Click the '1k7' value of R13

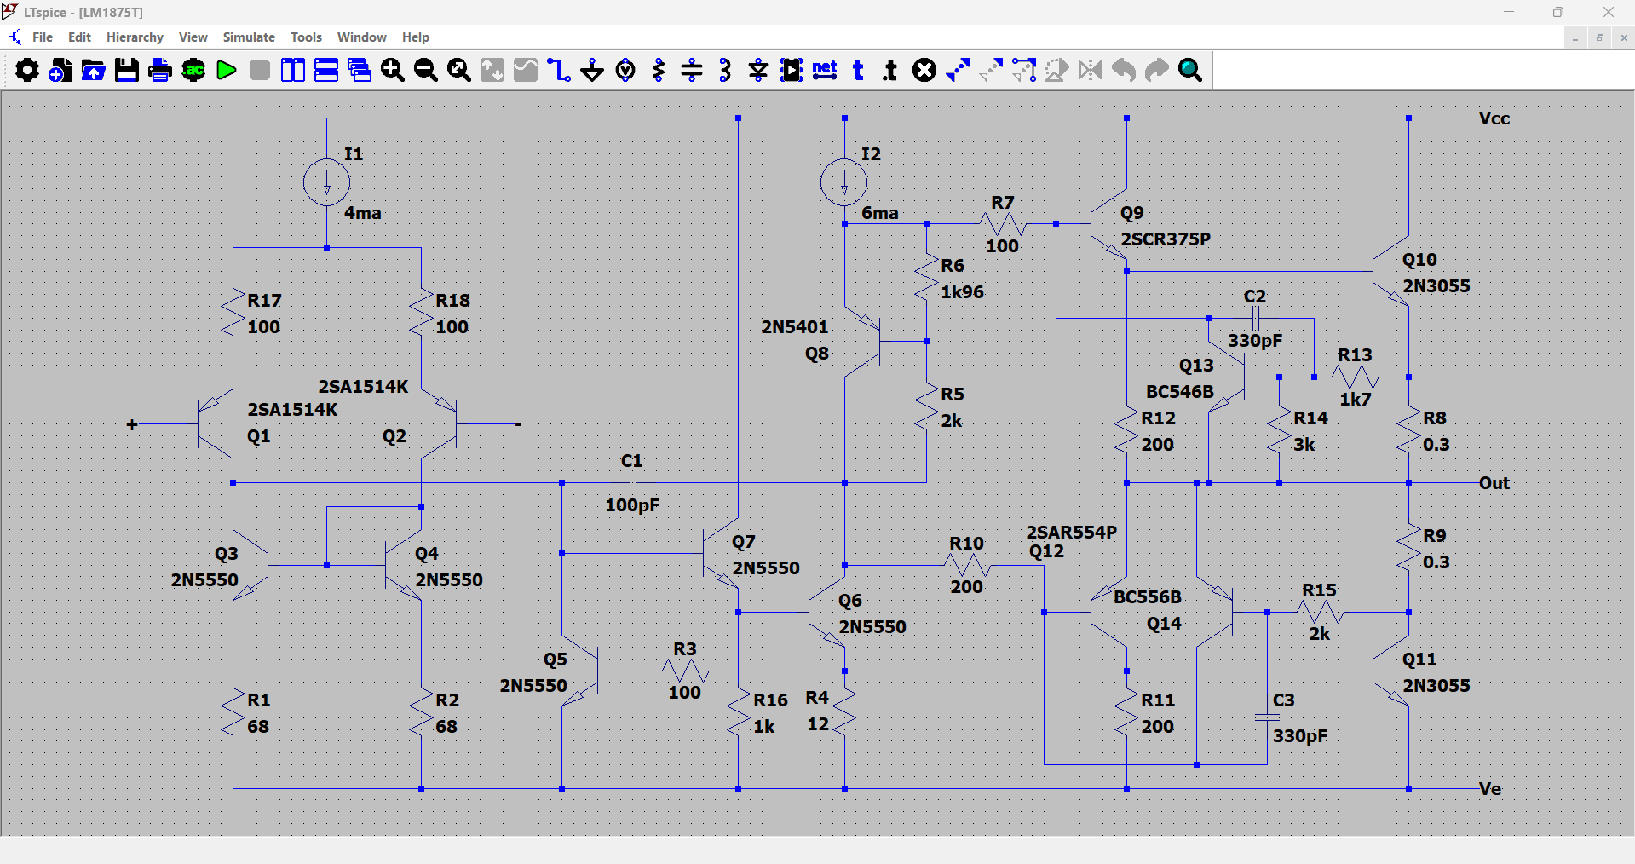pyautogui.click(x=1356, y=400)
